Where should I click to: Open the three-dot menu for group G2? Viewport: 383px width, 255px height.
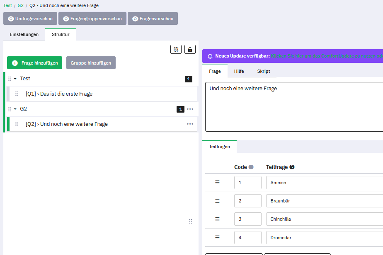(190, 109)
